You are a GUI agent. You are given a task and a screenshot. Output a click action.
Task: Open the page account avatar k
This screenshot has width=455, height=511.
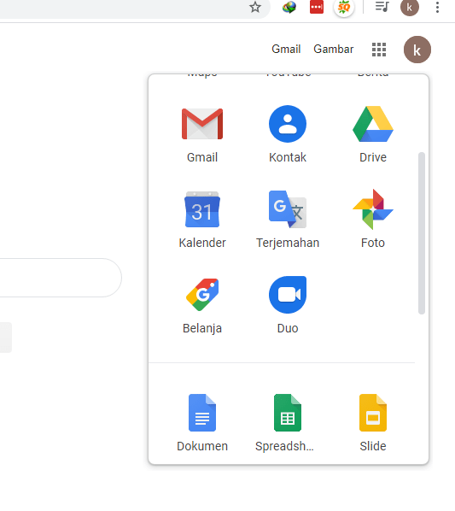click(x=417, y=50)
